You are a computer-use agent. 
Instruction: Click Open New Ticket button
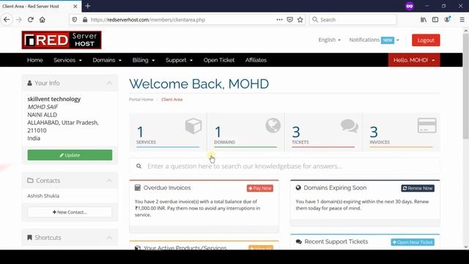click(413, 242)
